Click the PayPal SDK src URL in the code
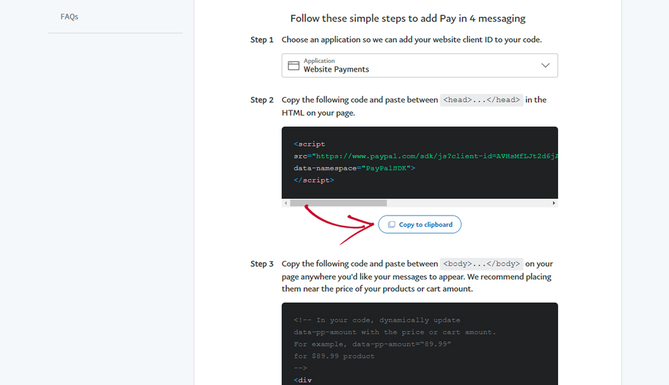The width and height of the screenshot is (669, 385). tap(435, 156)
